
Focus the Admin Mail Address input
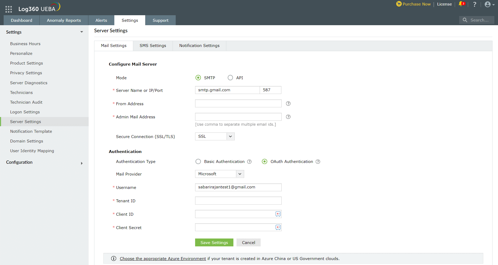pos(238,117)
